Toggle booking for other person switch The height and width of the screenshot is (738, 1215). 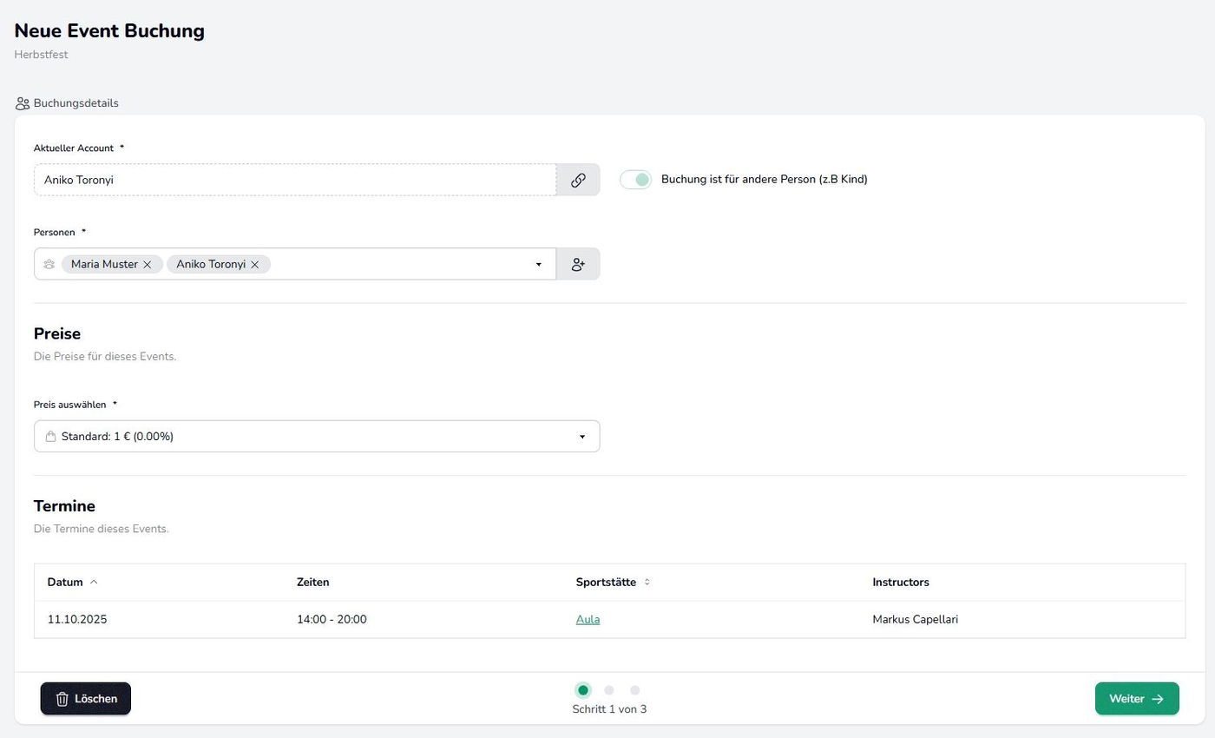(x=635, y=180)
